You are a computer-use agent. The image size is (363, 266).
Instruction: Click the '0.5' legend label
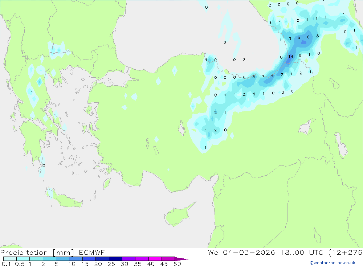point(20,264)
